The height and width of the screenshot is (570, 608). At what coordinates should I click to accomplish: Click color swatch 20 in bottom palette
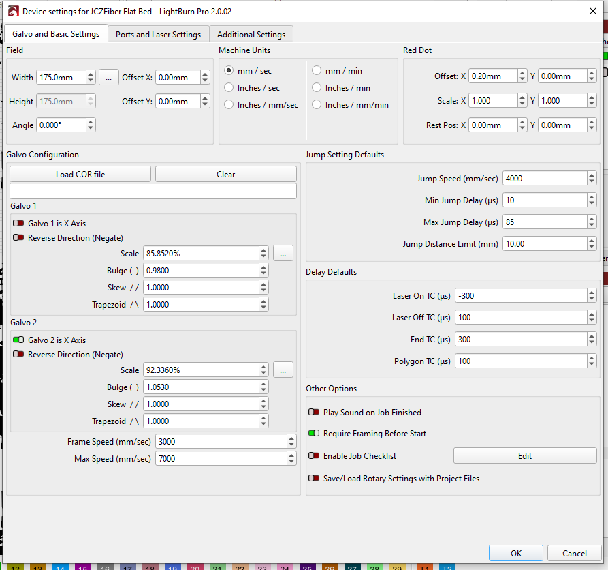click(x=195, y=567)
